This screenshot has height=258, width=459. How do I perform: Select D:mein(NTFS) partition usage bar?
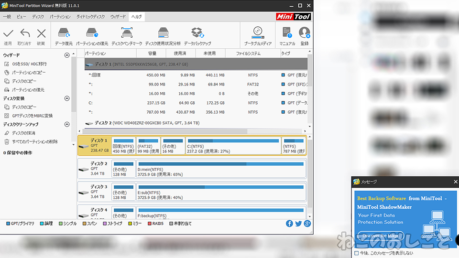tap(221, 164)
